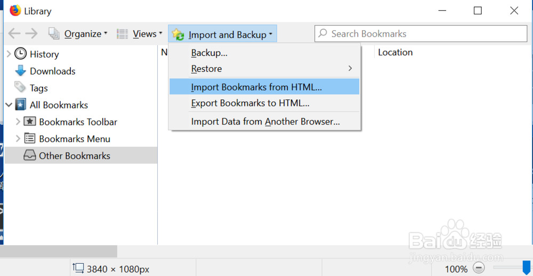
Task: Click the Bookmarks Menu folder icon
Action: tap(30, 139)
